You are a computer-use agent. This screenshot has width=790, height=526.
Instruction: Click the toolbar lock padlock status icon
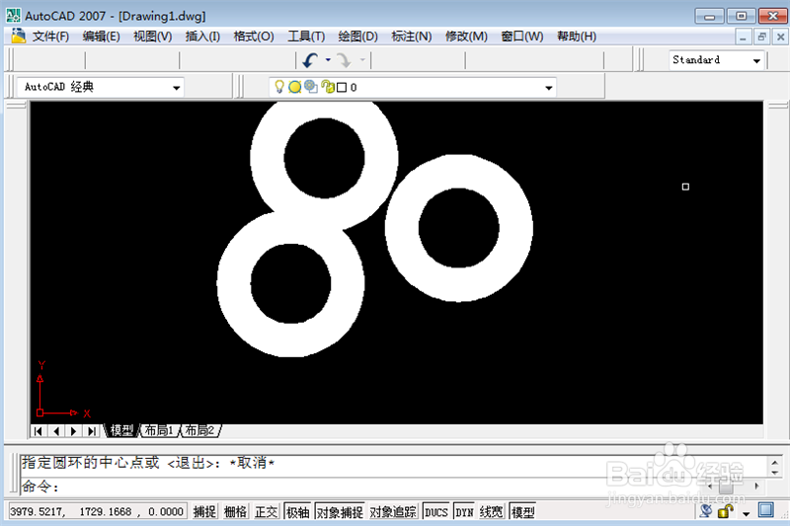(725, 511)
